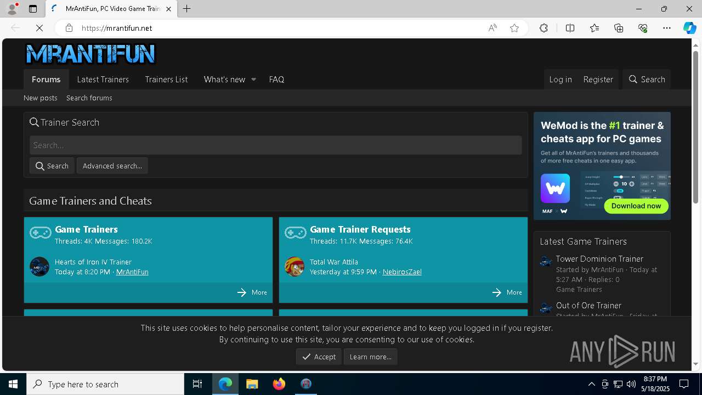
Task: Open Trainers List page
Action: coord(166,79)
